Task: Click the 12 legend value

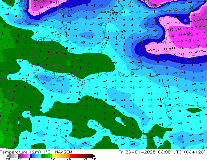Action: pos(53,159)
